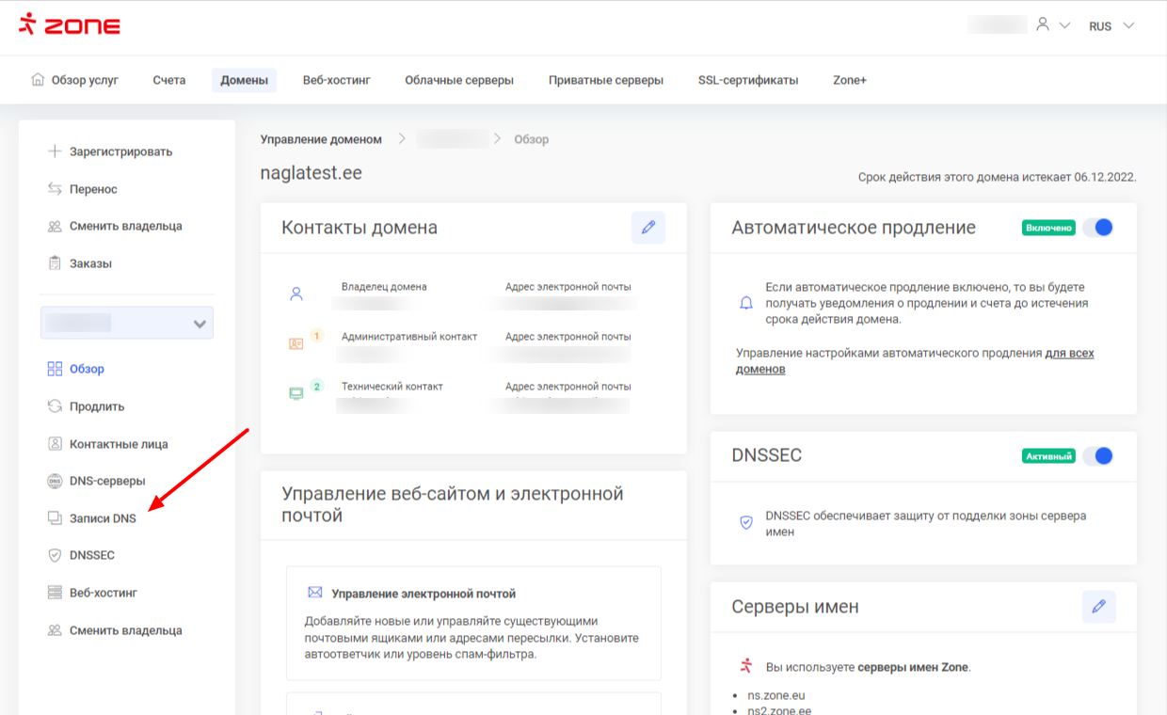Click the pencil edit icon in Контакты домена

[647, 228]
